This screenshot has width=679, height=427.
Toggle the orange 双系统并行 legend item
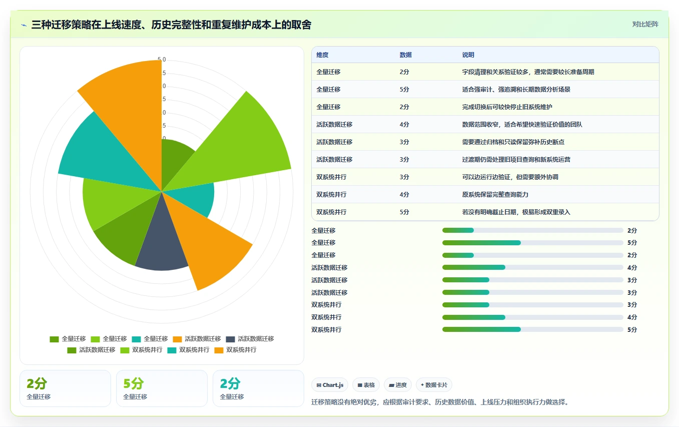pyautogui.click(x=235, y=350)
